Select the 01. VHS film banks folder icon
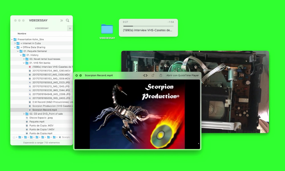This screenshot has height=171, width=285. [27, 63]
